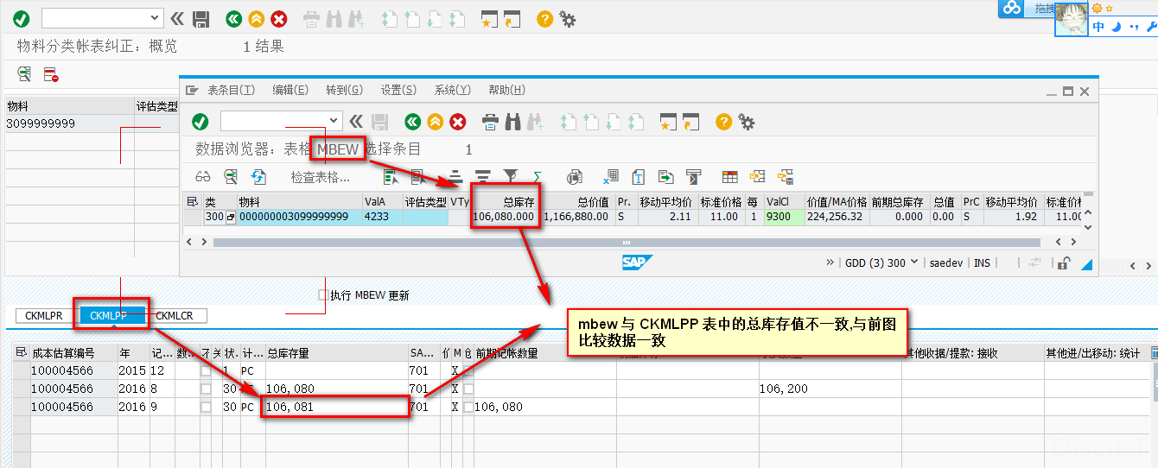Click the 总库存量 column header in the lower table
This screenshot has height=468, width=1158.
[337, 353]
